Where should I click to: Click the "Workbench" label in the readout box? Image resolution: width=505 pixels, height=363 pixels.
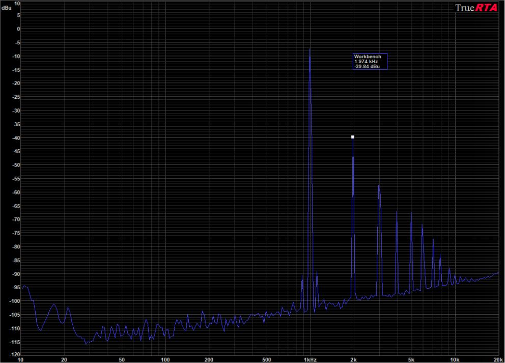(368, 57)
